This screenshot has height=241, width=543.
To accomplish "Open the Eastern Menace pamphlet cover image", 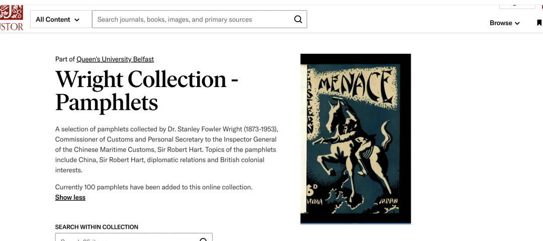I will click(355, 138).
